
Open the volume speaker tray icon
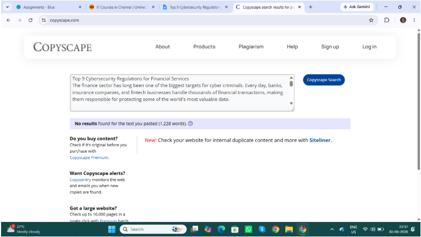pyautogui.click(x=373, y=229)
